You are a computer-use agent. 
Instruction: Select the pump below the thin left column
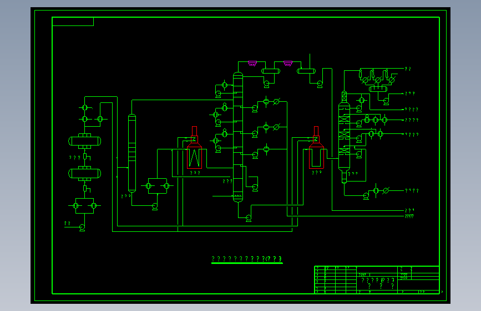tap(155, 206)
